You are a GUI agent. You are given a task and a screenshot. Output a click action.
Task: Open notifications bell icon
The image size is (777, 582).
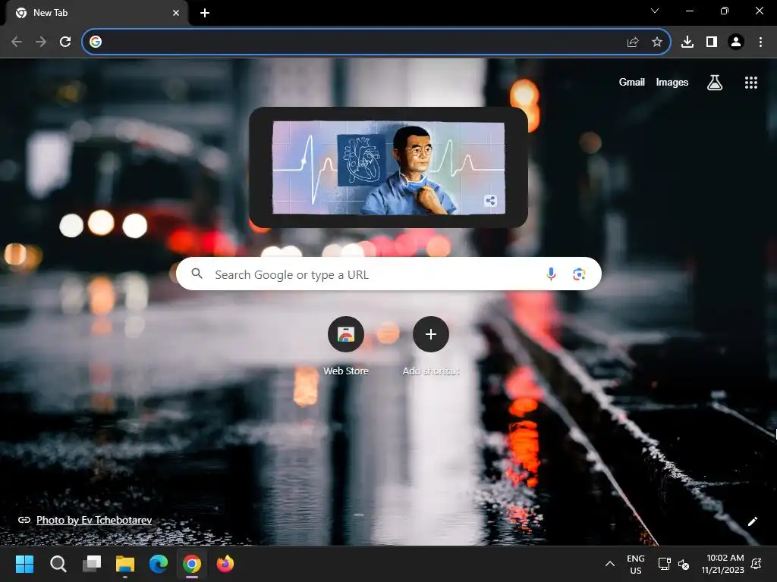click(x=757, y=564)
